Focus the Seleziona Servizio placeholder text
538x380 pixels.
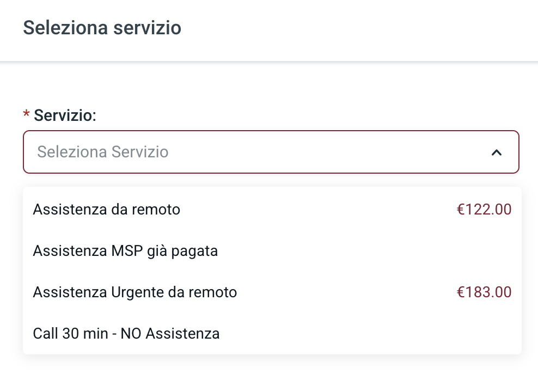pyautogui.click(x=103, y=152)
